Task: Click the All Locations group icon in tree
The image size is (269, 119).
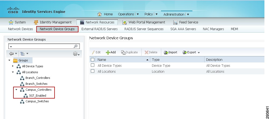Action: point(19,72)
